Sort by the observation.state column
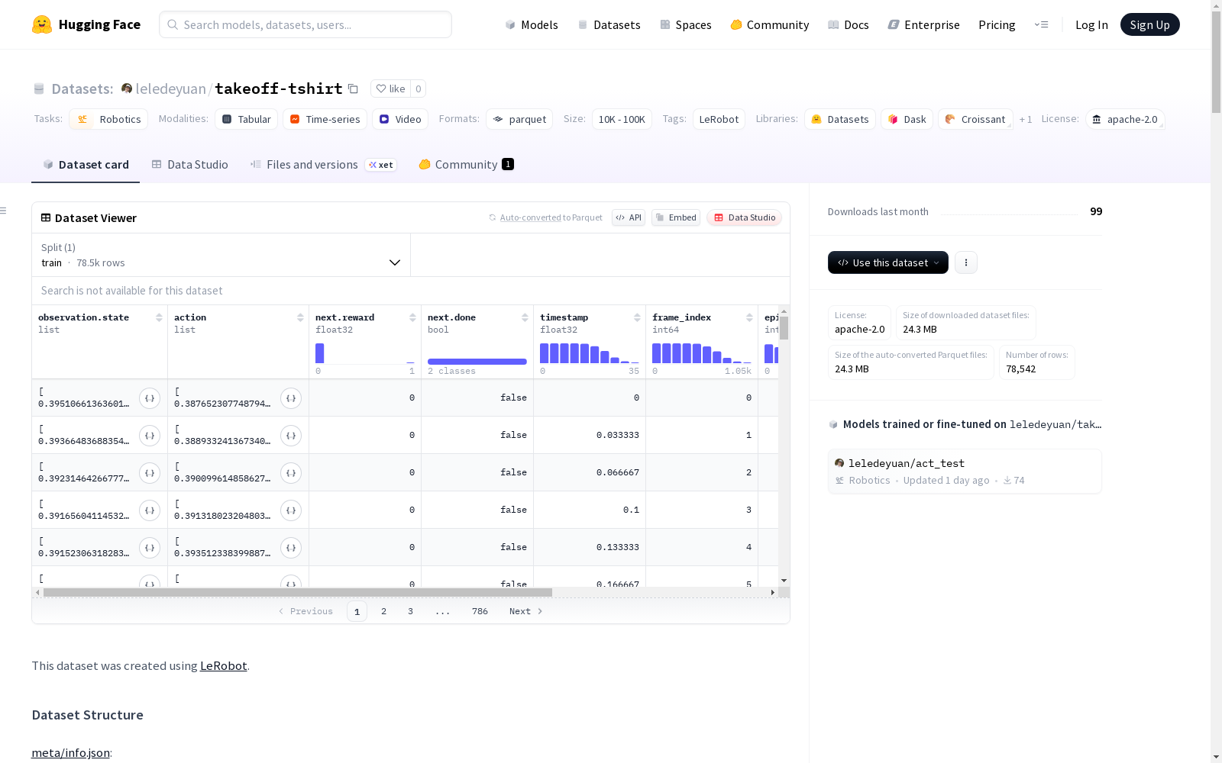The width and height of the screenshot is (1222, 763). tap(159, 317)
